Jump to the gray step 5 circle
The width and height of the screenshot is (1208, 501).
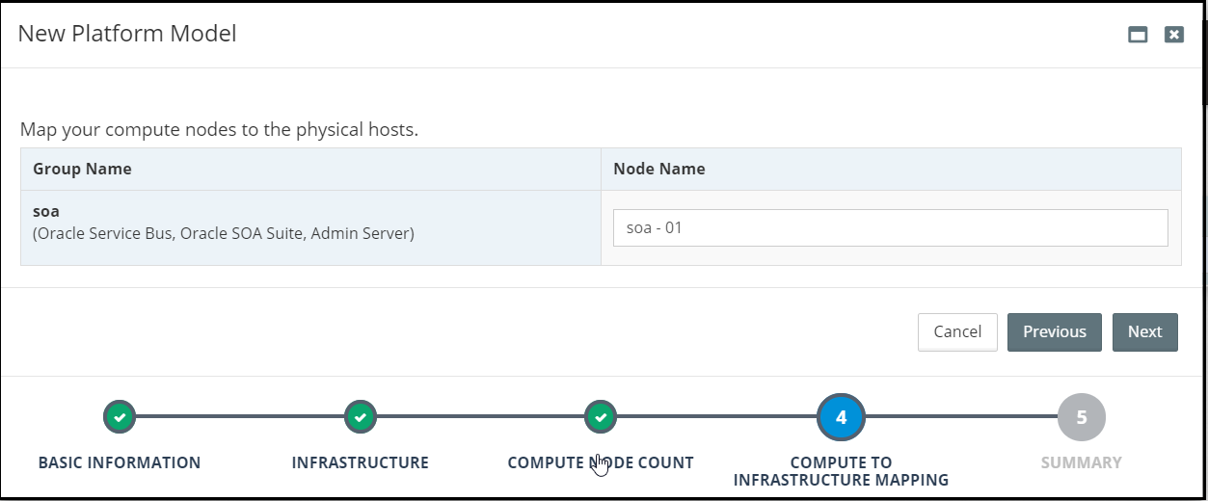(1081, 417)
